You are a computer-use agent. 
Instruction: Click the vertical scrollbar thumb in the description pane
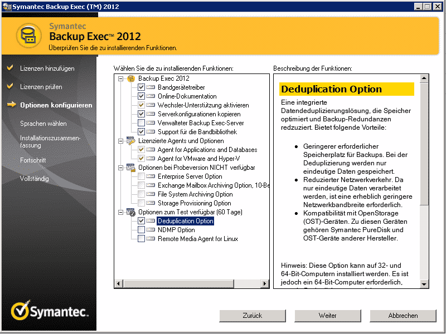[x=424, y=144]
